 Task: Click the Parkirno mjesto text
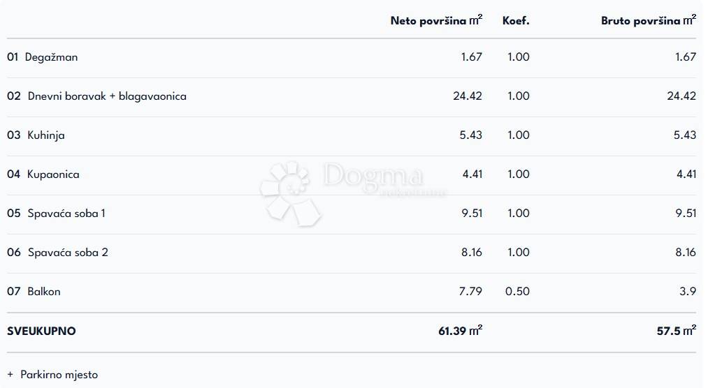tap(59, 375)
